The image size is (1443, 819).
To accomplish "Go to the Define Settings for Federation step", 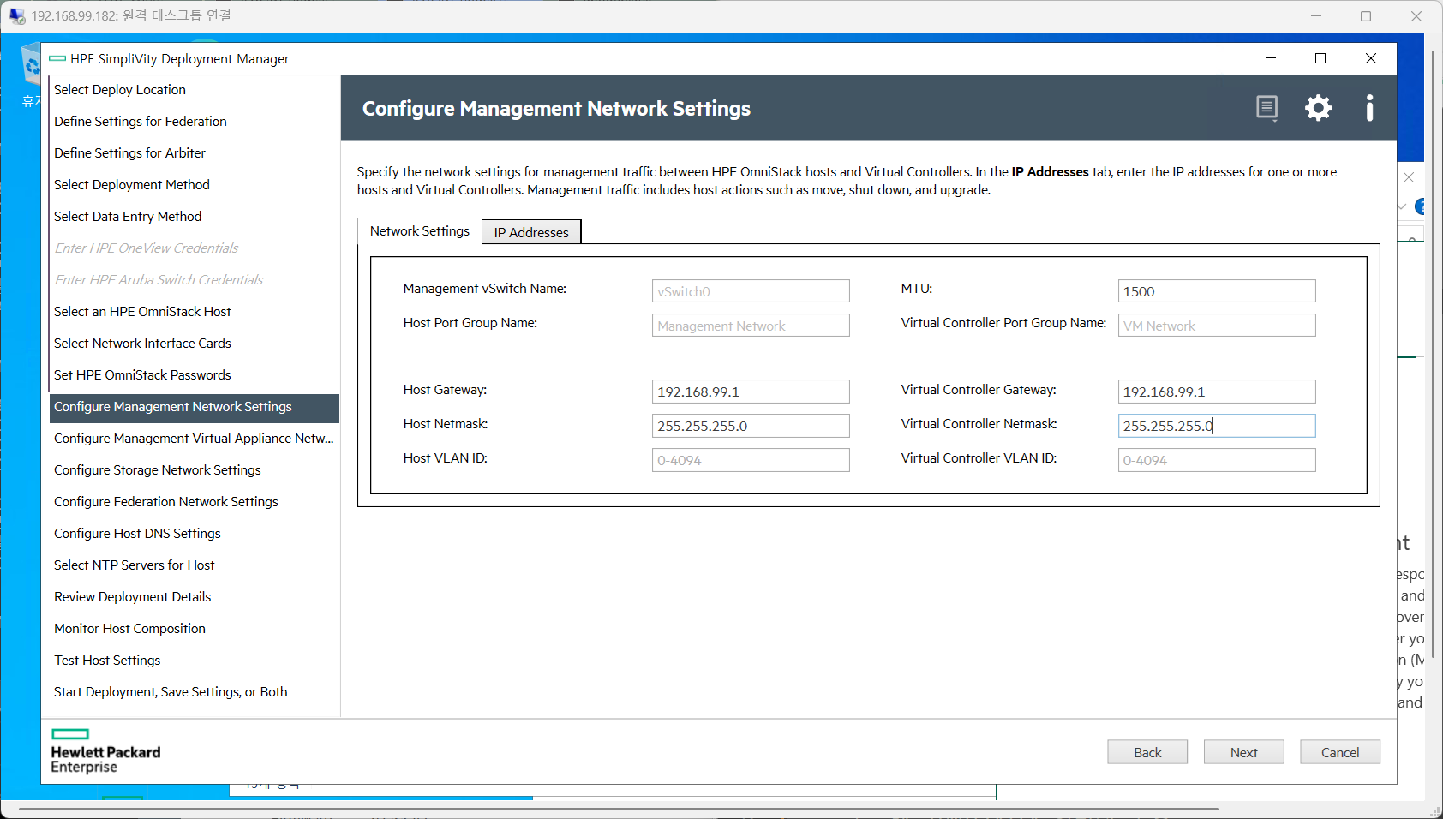I will click(x=140, y=122).
